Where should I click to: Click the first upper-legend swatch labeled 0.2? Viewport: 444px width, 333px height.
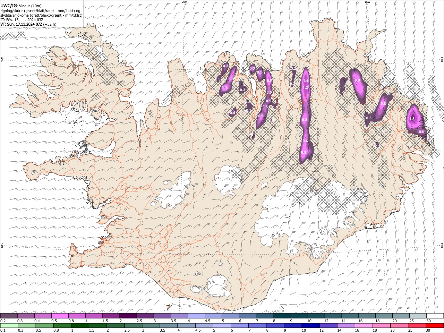9,316
